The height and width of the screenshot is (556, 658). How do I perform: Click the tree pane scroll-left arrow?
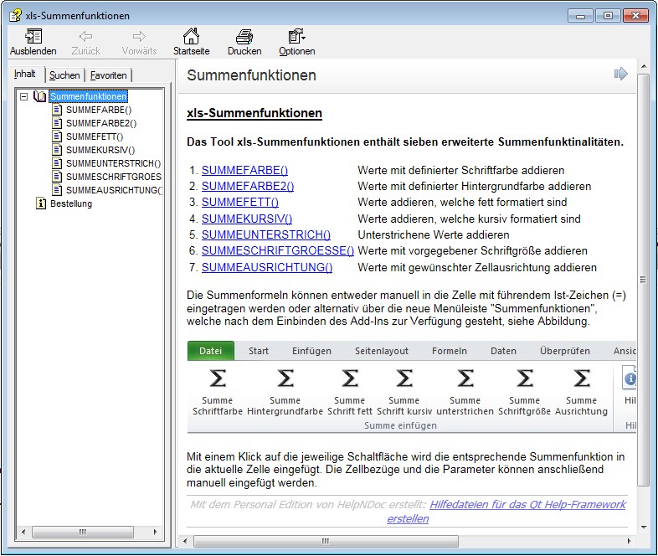point(23,532)
